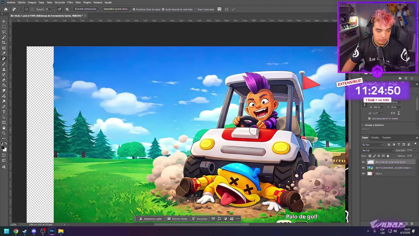The height and width of the screenshot is (236, 419).
Task: Hide the Gemini_Generated layer eye
Action: tap(363, 168)
